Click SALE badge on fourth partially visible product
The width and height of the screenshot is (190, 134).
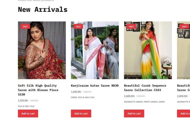coord(184,27)
